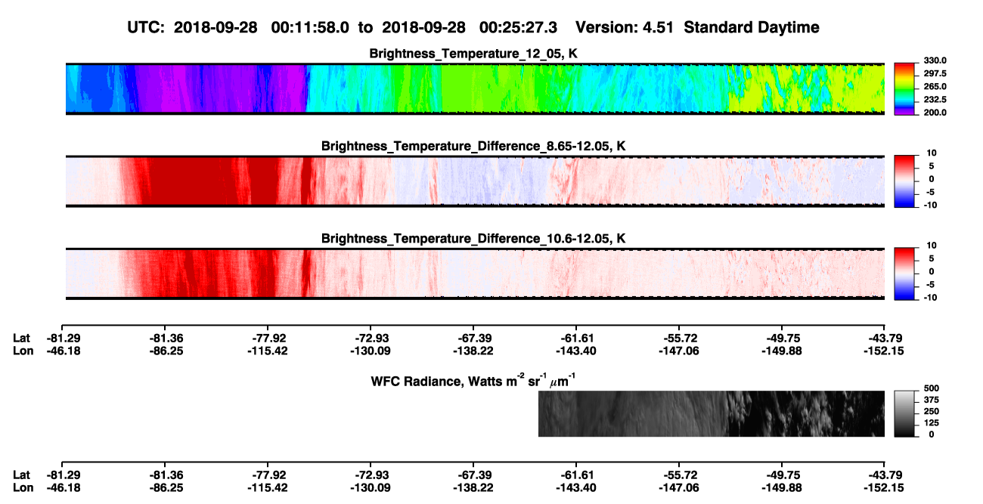Click "Lon" label below the WFC radiance panel

[x=23, y=488]
